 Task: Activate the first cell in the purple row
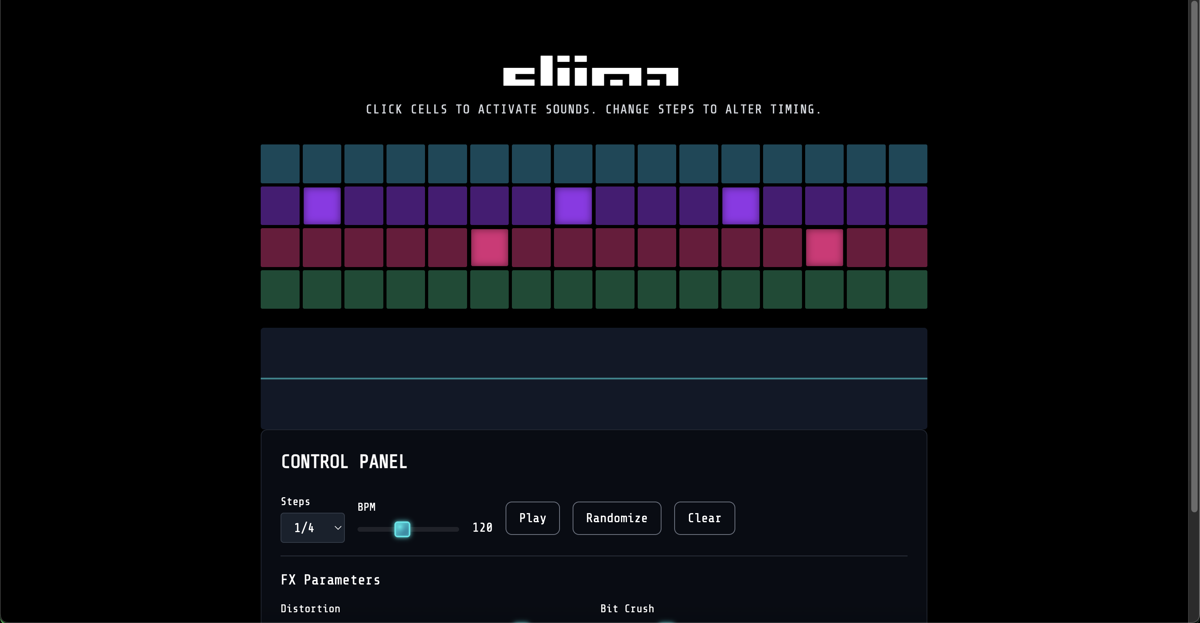(280, 206)
